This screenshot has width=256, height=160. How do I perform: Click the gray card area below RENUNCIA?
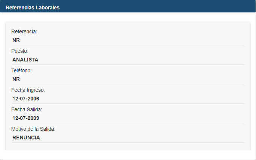[x=127, y=146]
